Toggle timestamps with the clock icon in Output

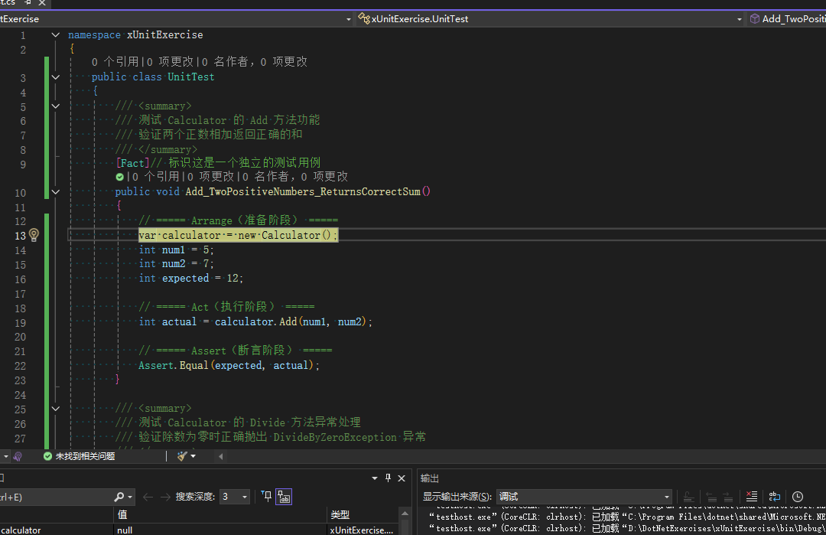point(798,496)
